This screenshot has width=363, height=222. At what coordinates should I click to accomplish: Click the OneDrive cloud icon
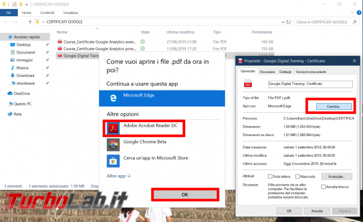click(10, 93)
